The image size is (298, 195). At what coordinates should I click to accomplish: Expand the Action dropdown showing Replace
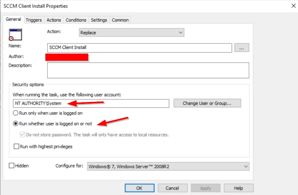[x=132, y=33]
